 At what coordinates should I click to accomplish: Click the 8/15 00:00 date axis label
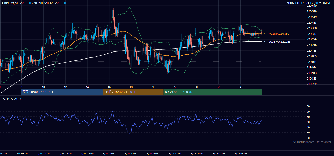pyautogui.click(x=197, y=154)
